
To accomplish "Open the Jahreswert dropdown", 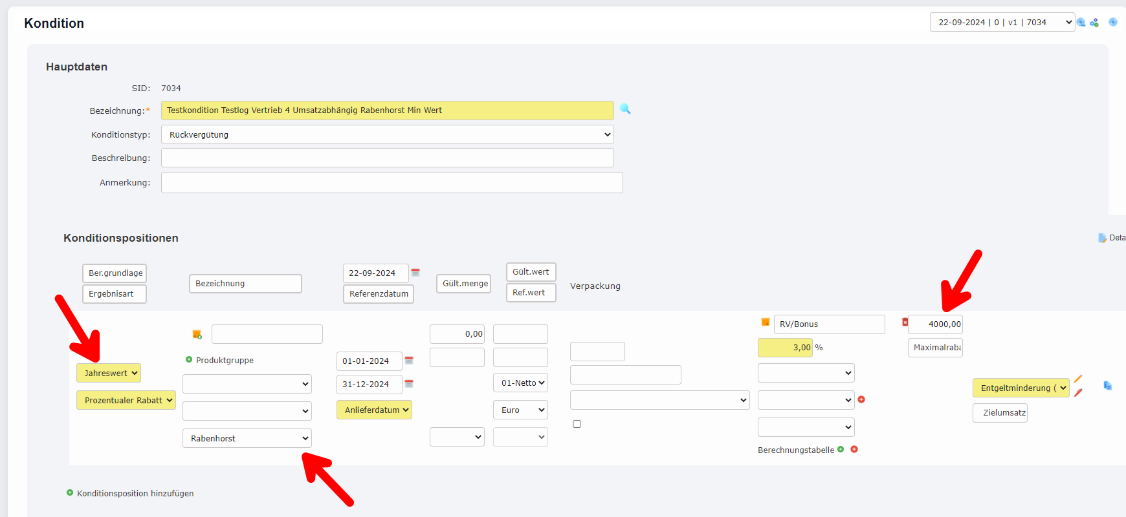I will tap(109, 373).
